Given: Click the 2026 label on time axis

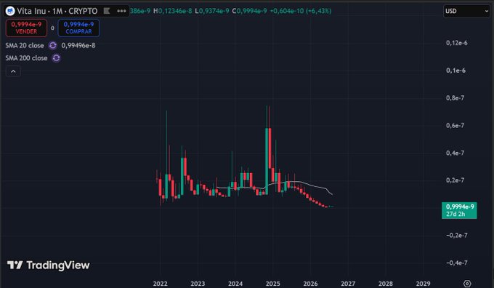Looking at the screenshot, I should coord(310,284).
